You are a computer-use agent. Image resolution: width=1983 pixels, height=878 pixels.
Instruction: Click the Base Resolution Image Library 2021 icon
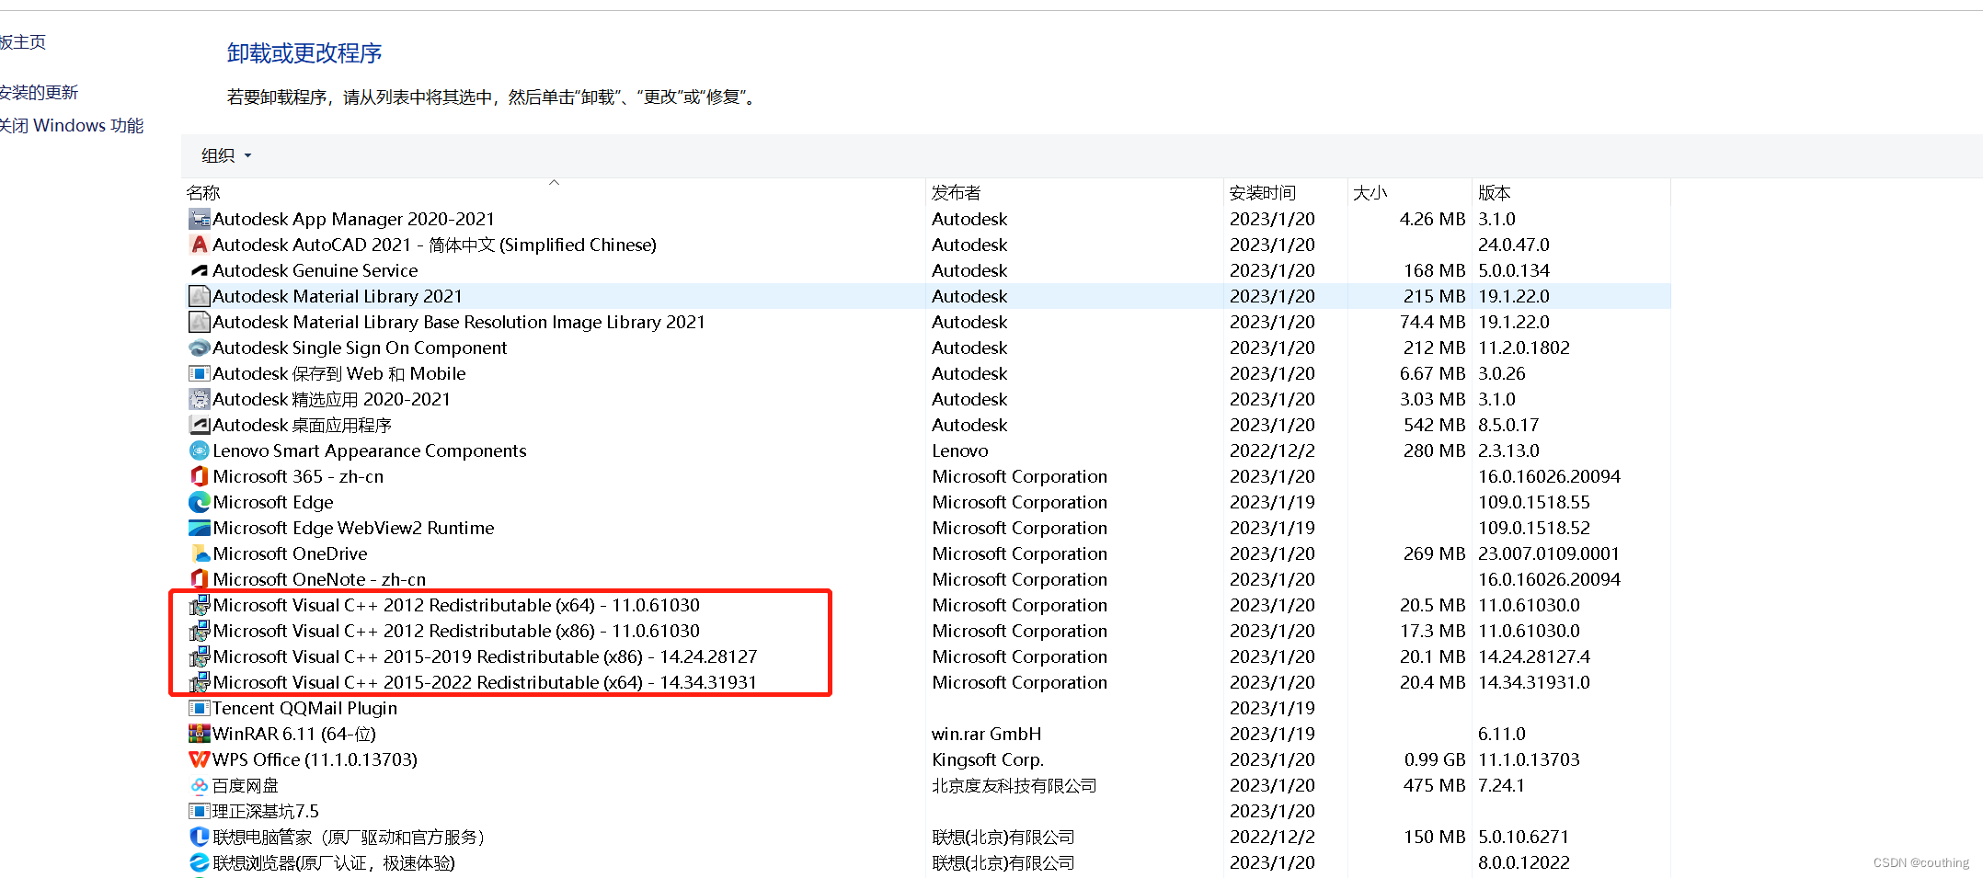pyautogui.click(x=199, y=322)
